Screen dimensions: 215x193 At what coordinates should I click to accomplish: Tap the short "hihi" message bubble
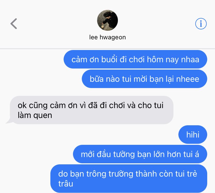[x=193, y=134]
